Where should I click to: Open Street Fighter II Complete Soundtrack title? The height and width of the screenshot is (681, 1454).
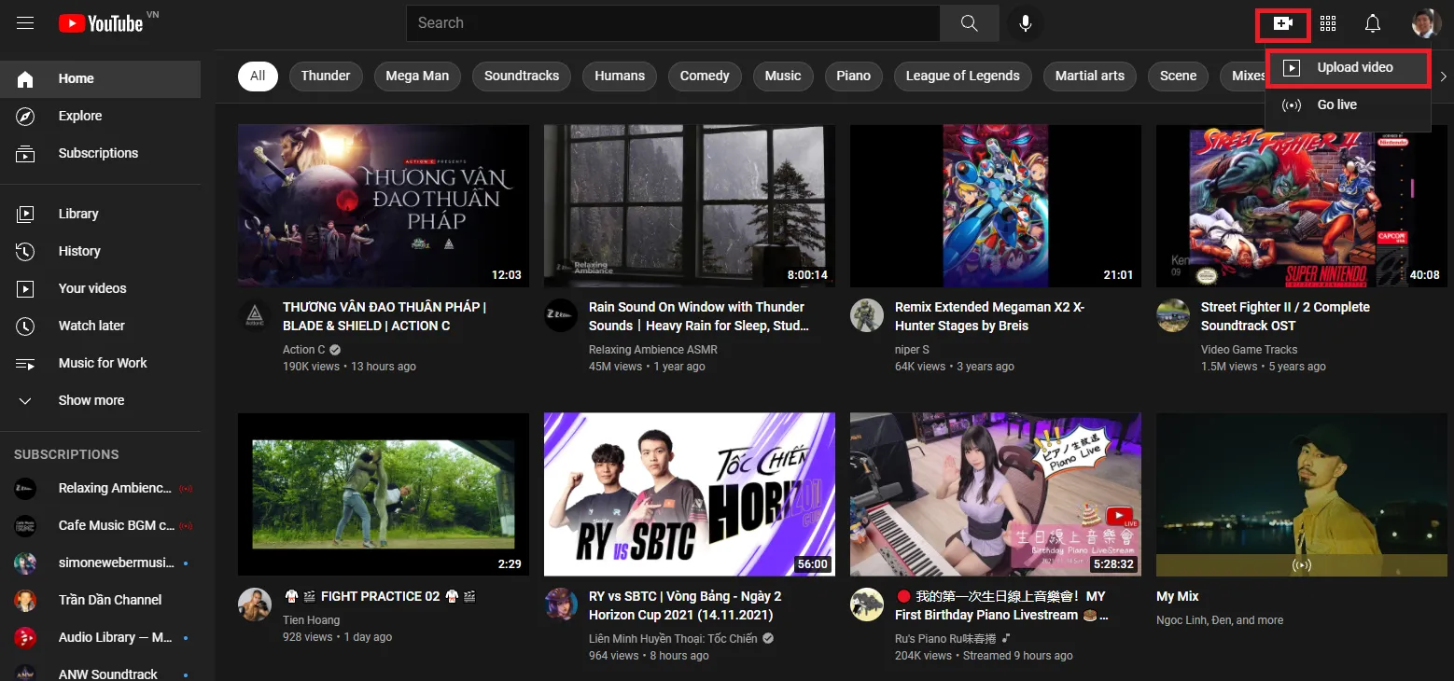point(1285,316)
